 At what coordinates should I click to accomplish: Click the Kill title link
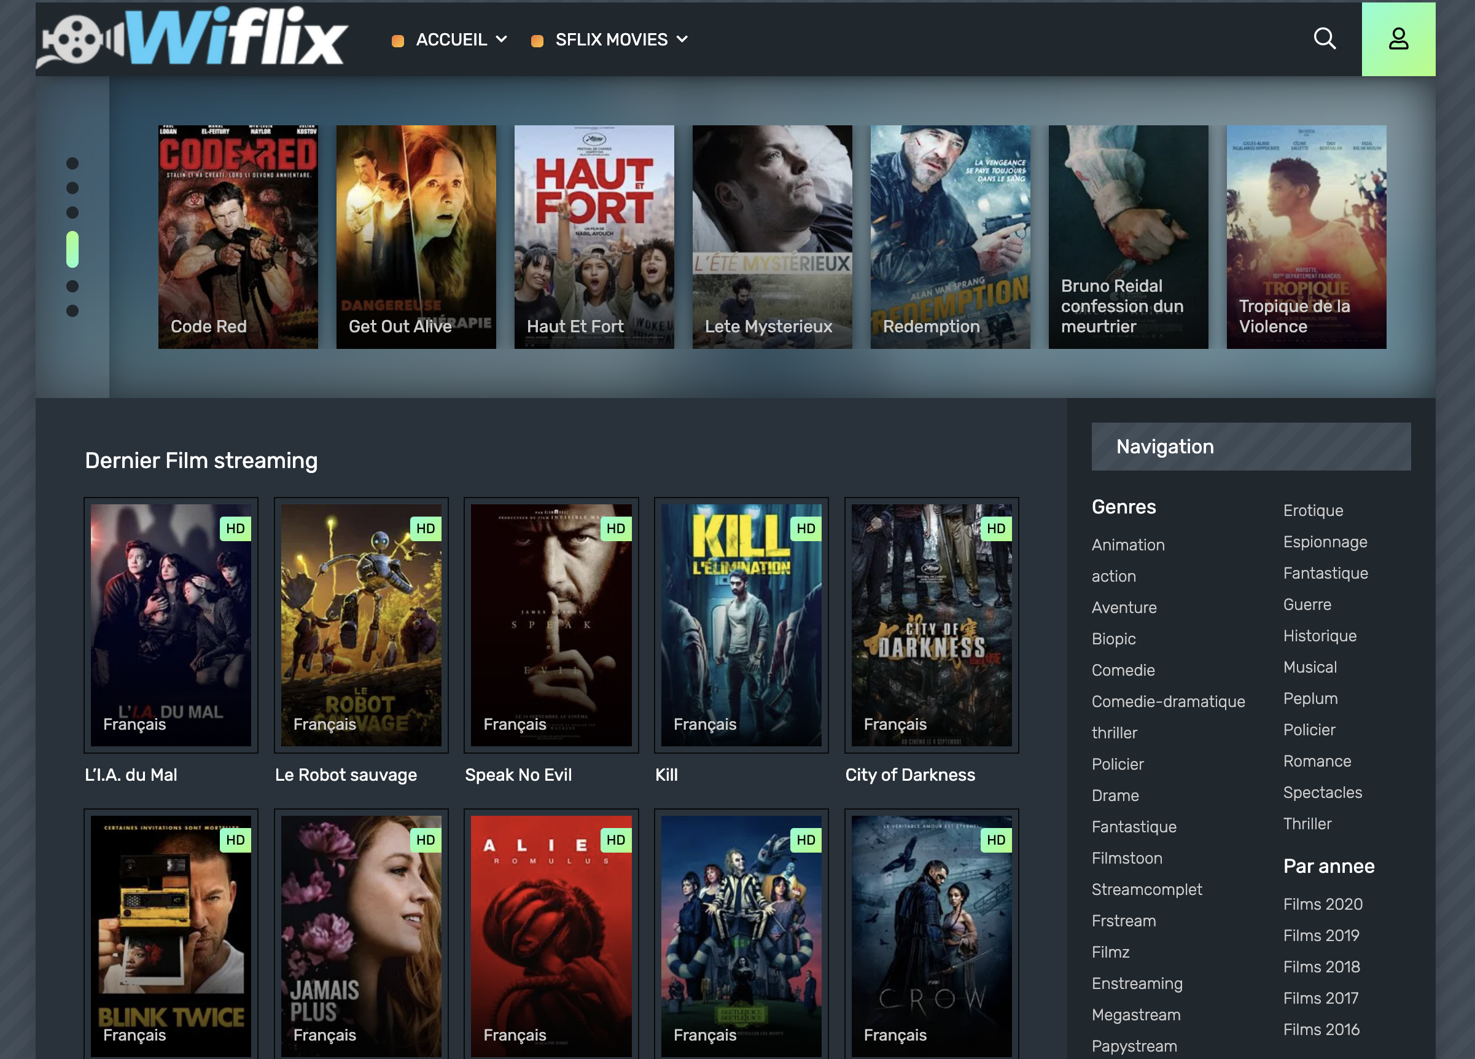click(667, 775)
